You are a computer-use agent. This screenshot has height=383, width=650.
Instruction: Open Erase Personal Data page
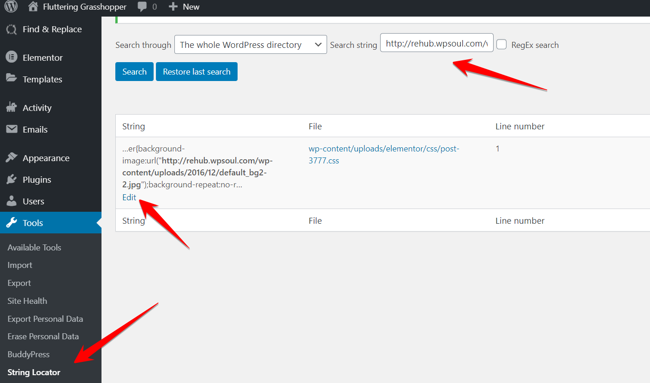(43, 337)
